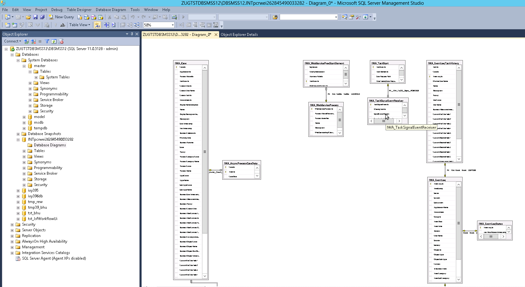Viewport: 525px width, 287px height.
Task: Click the Manage Check Constraints icon
Action: (216, 25)
